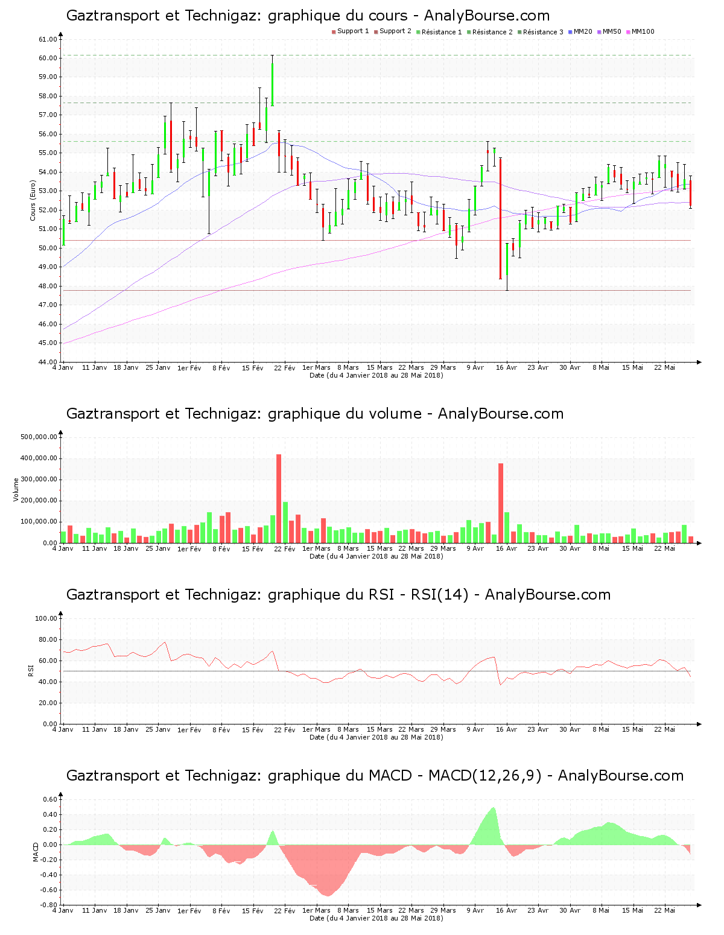Viewport: 724px width, 935px height.
Task: Select the Résistance 2 legend label
Action: click(492, 32)
